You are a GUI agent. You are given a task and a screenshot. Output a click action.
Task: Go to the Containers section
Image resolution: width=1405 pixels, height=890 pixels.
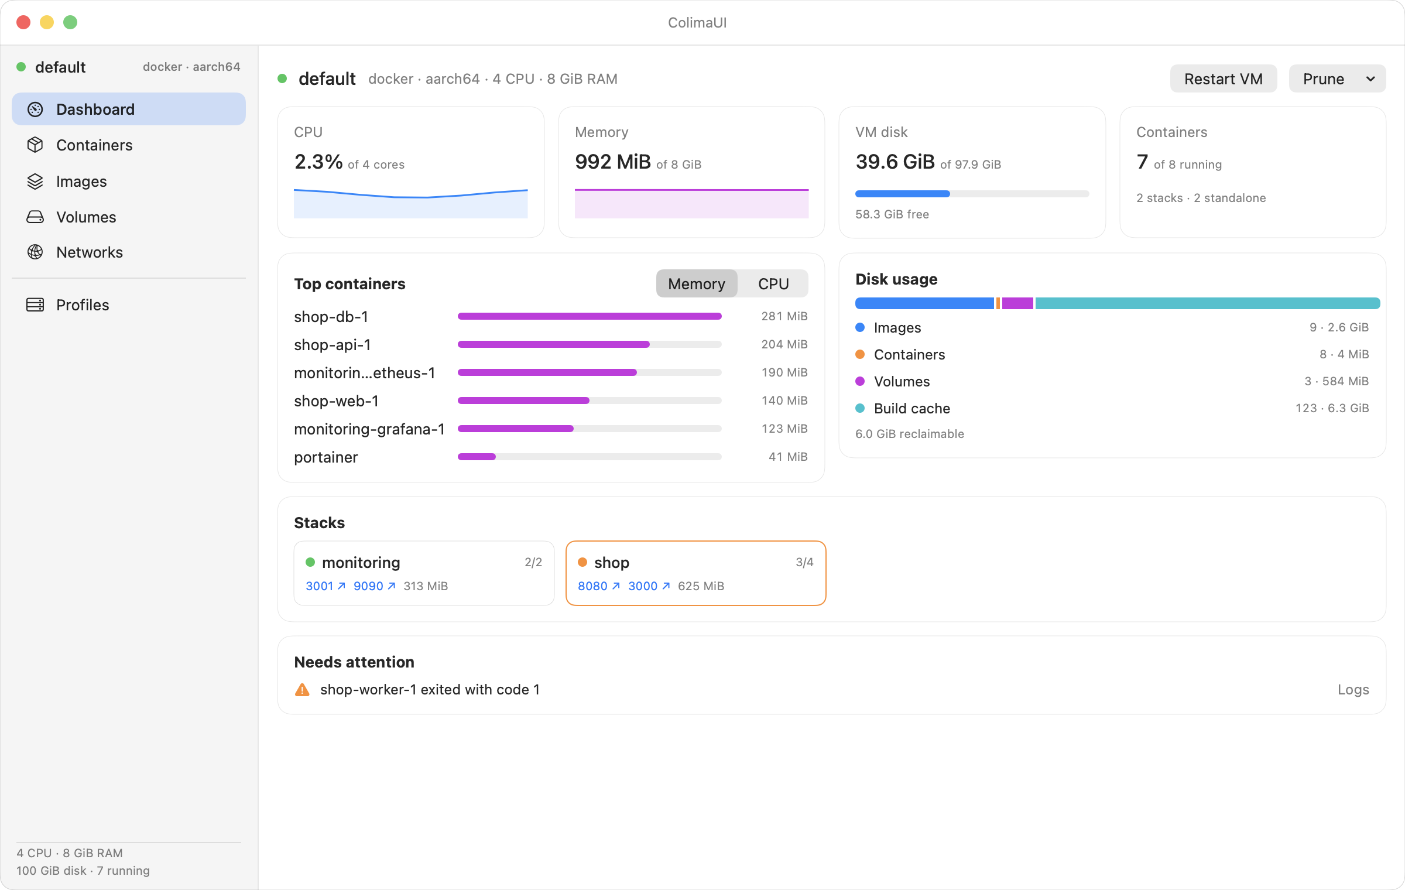[129, 145]
